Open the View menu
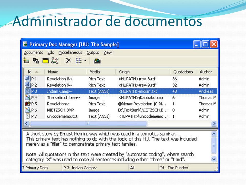This screenshot has height=185, width=246. point(107,52)
